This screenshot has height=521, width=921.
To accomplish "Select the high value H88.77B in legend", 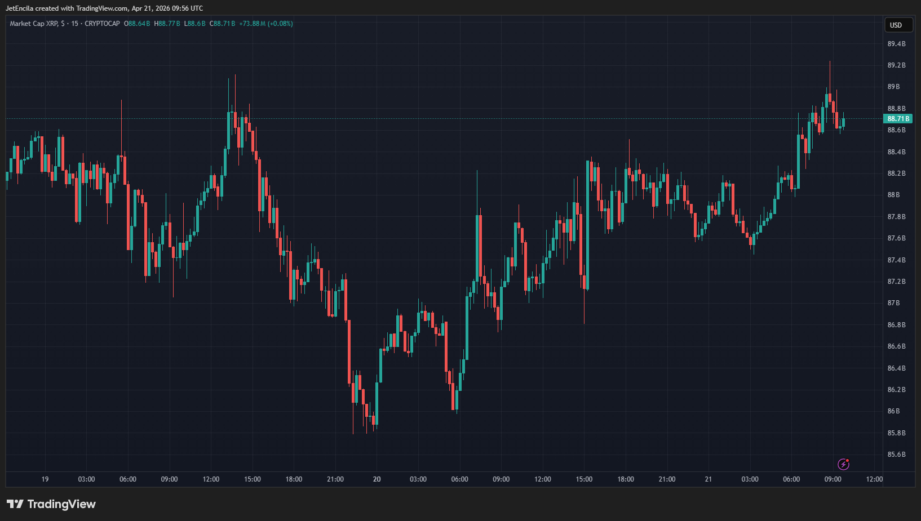I will (x=167, y=24).
